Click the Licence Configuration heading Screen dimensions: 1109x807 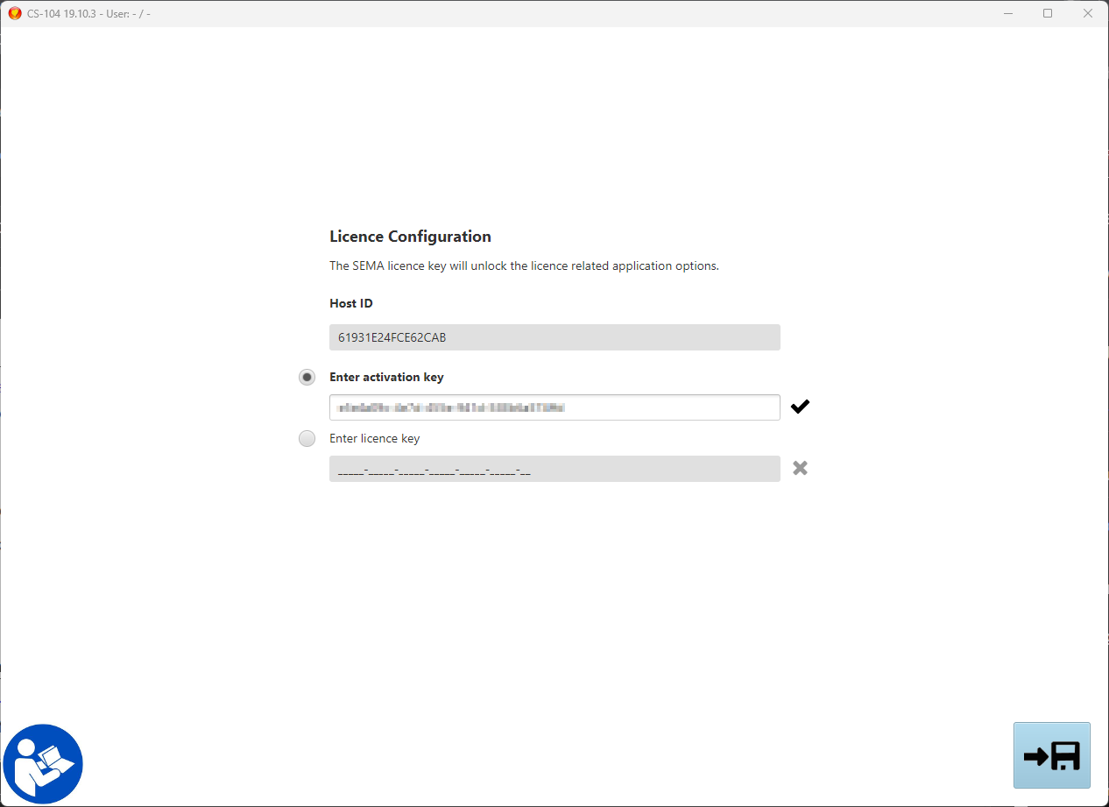point(410,237)
